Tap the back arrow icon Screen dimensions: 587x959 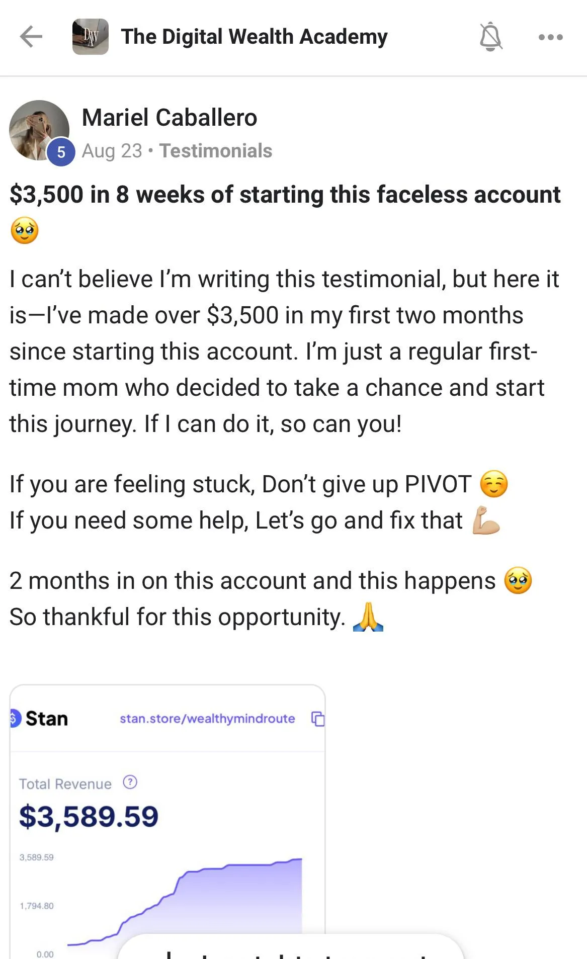pyautogui.click(x=31, y=37)
